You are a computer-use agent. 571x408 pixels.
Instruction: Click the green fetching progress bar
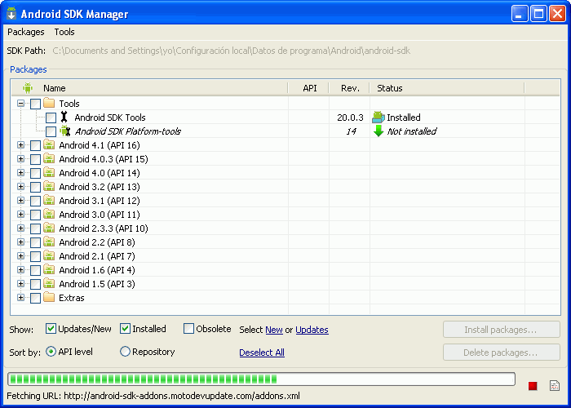[x=261, y=379]
